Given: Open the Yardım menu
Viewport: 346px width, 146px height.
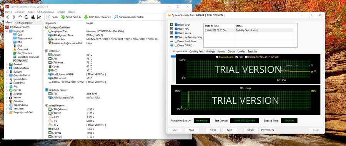Looking at the screenshot, I should click(x=71, y=12).
